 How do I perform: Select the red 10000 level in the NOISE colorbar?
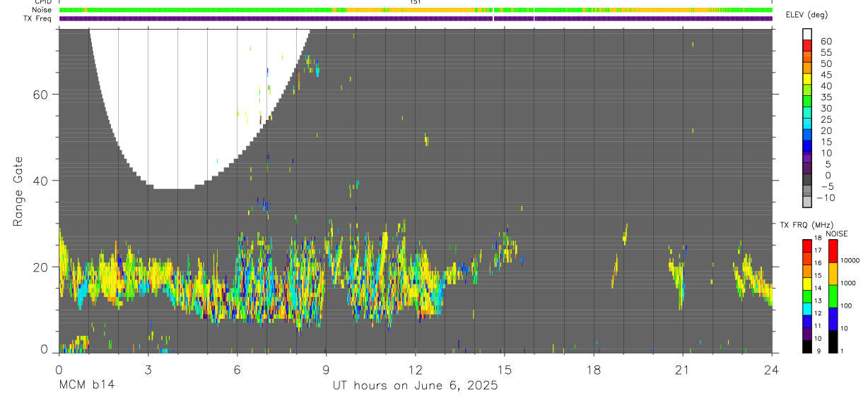click(833, 251)
